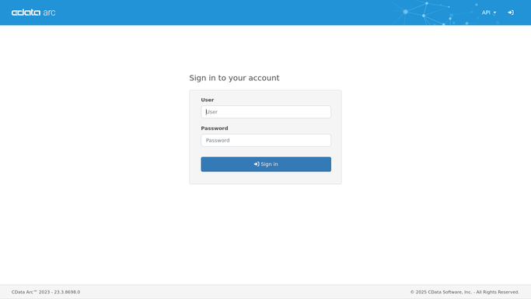Click the CData Arc version text in footer
Viewport: 531px width, 299px height.
[x=46, y=292]
